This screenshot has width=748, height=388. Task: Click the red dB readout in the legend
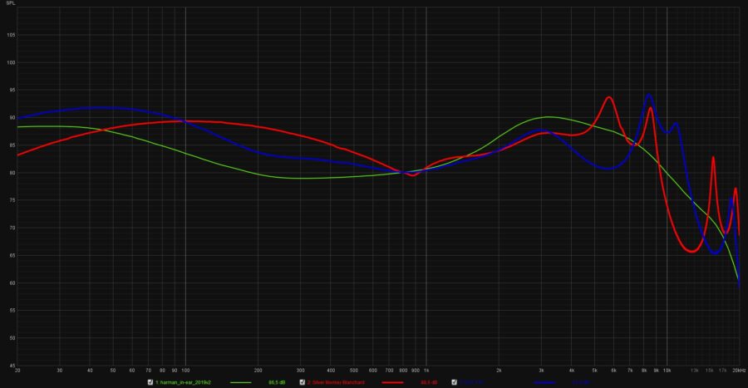[429, 382]
